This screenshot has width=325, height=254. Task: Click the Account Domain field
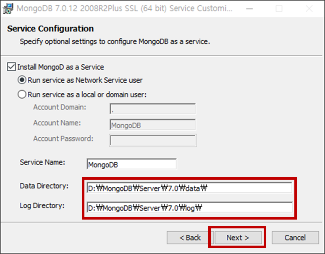point(153,109)
